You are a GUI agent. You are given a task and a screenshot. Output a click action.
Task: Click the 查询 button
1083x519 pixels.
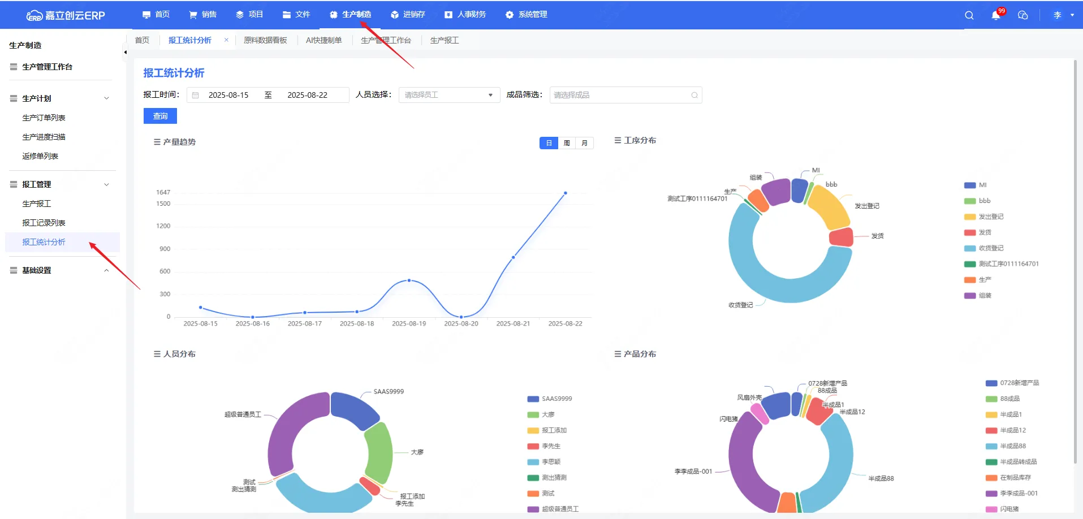160,116
